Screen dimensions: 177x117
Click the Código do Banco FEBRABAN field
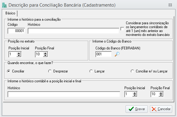point(104,54)
